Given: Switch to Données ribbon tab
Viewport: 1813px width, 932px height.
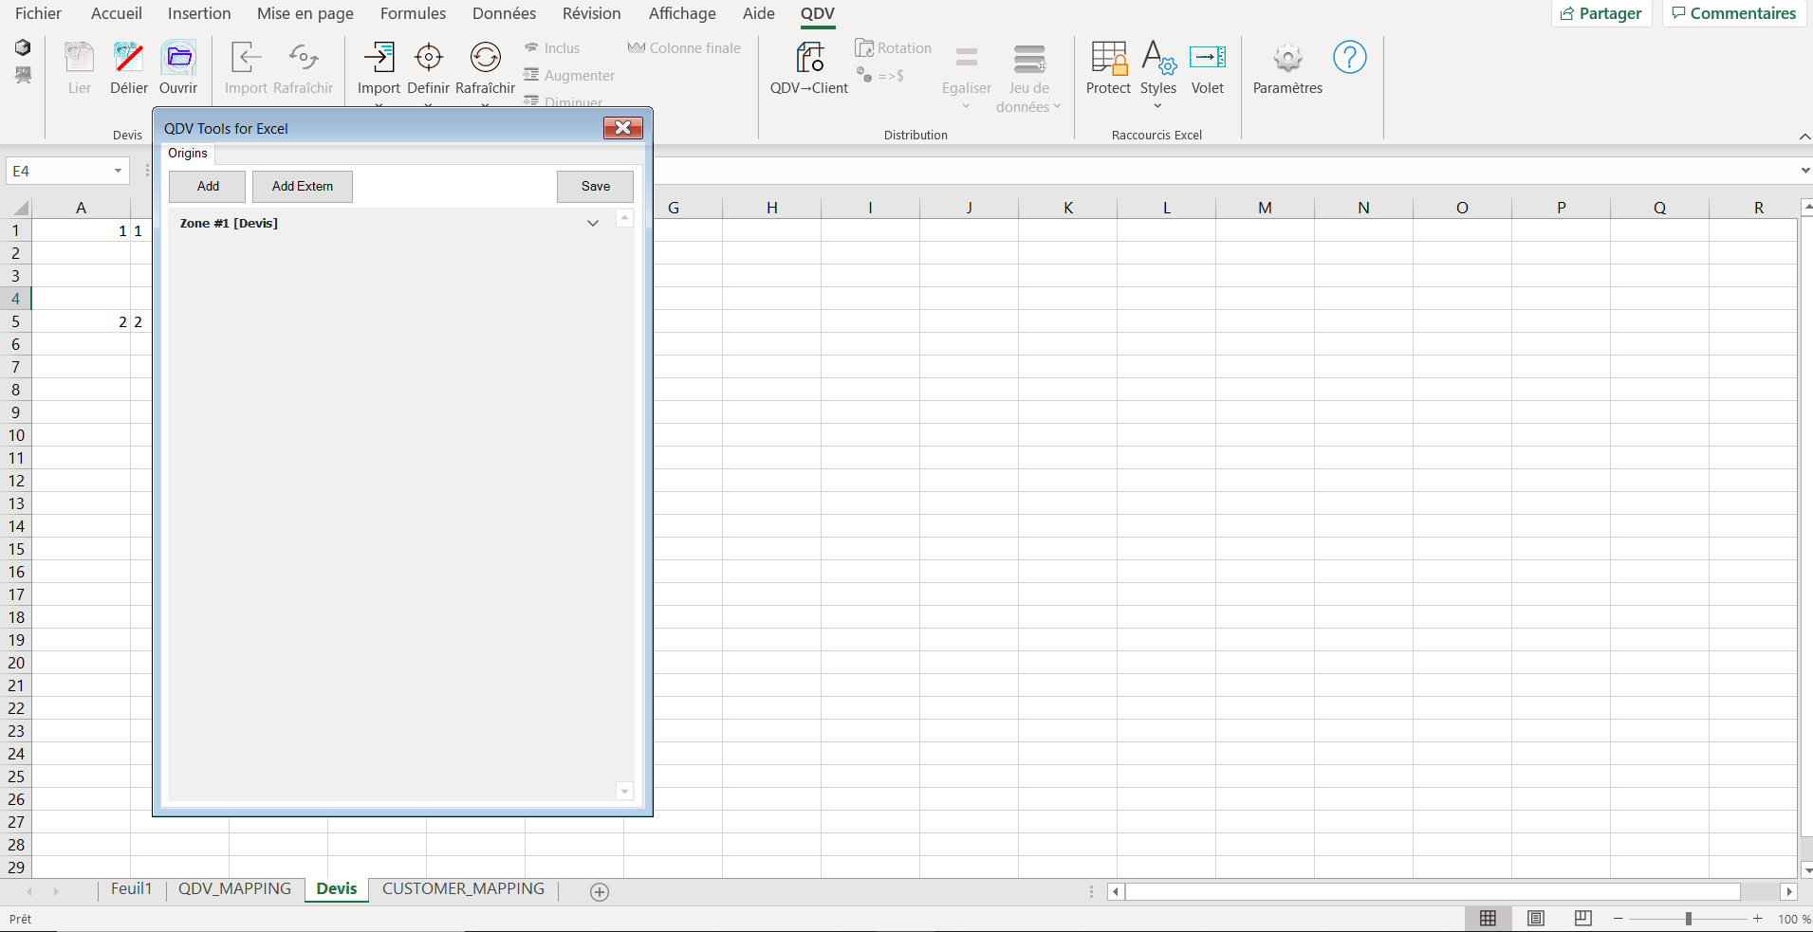Looking at the screenshot, I should point(504,13).
